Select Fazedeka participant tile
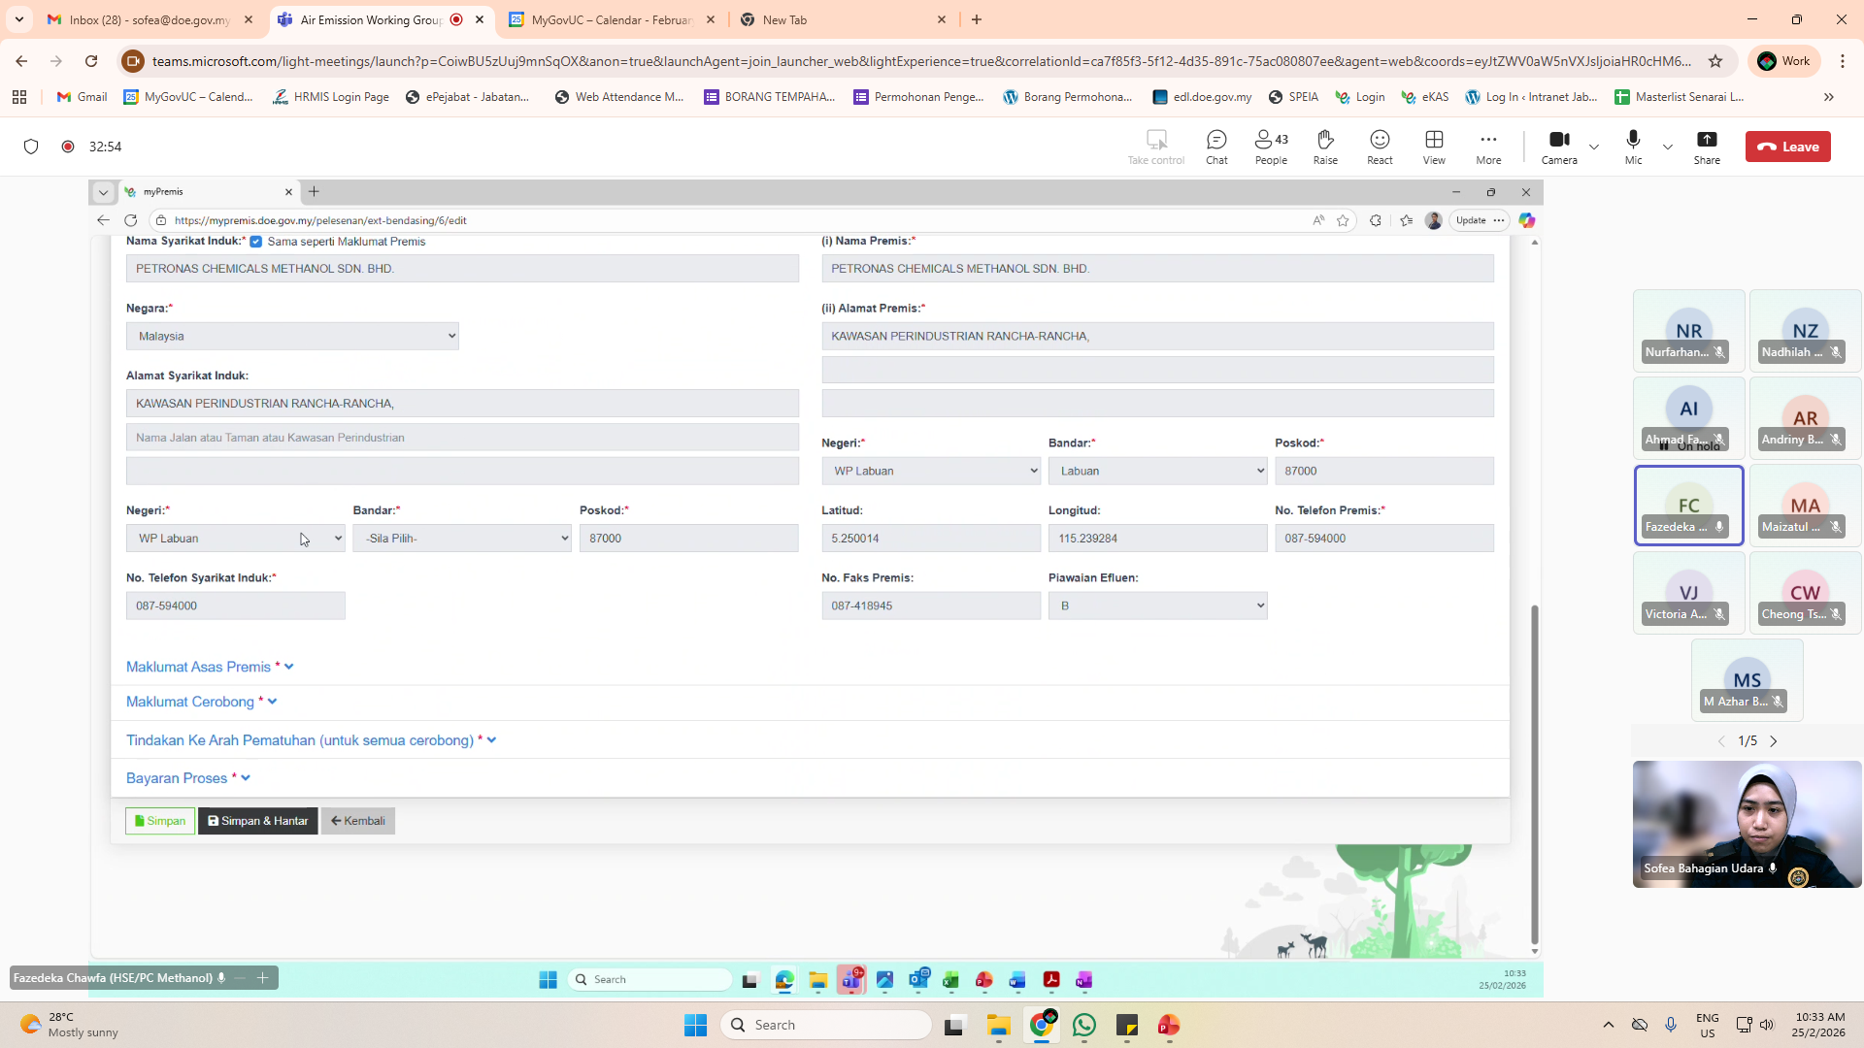The height and width of the screenshot is (1048, 1864). click(x=1689, y=506)
